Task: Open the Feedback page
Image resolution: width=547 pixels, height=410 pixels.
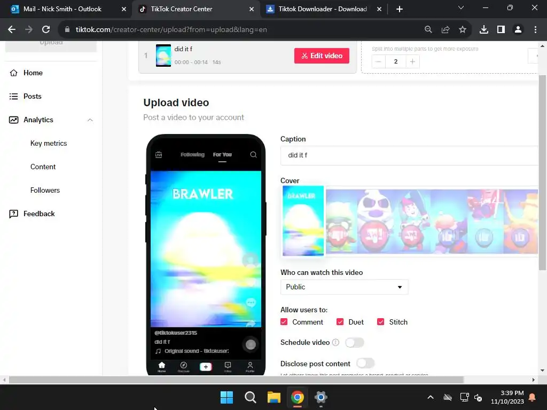Action: (38, 214)
